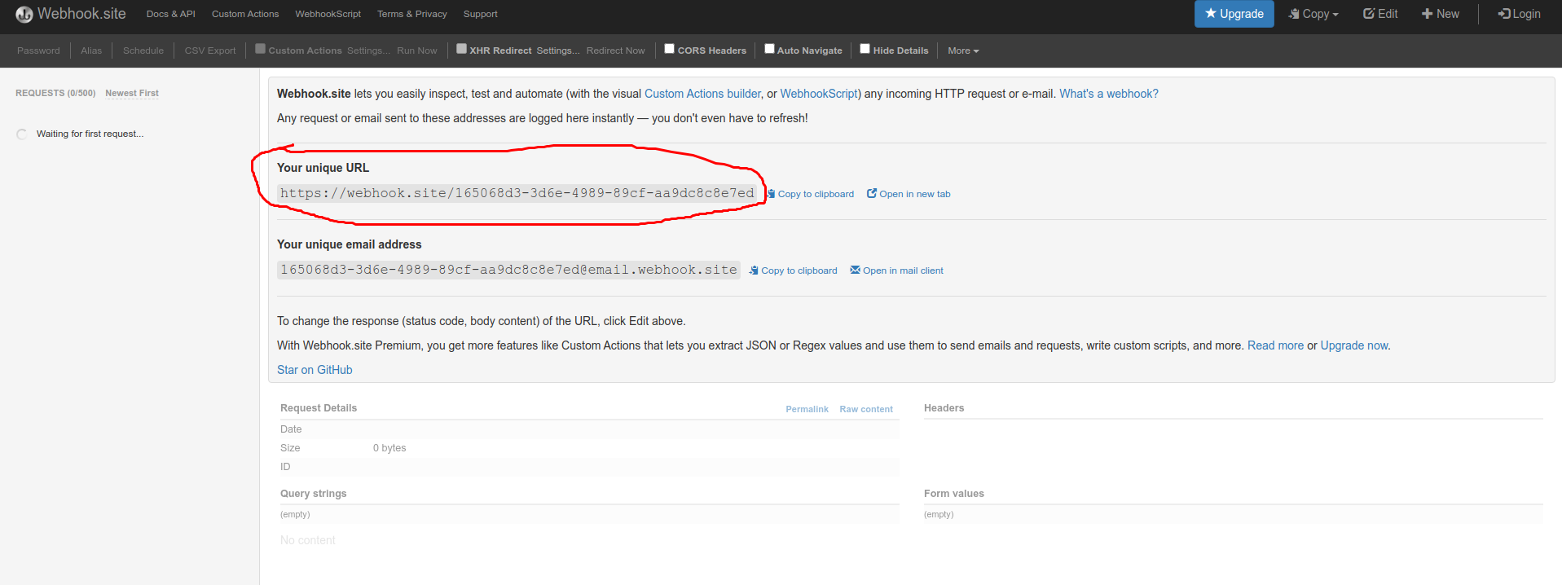This screenshot has height=585, width=1562.
Task: Enable the XHR Redirect checkbox
Action: (x=461, y=49)
